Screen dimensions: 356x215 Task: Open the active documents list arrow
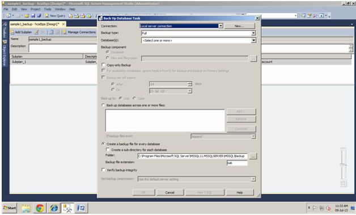click(x=352, y=24)
